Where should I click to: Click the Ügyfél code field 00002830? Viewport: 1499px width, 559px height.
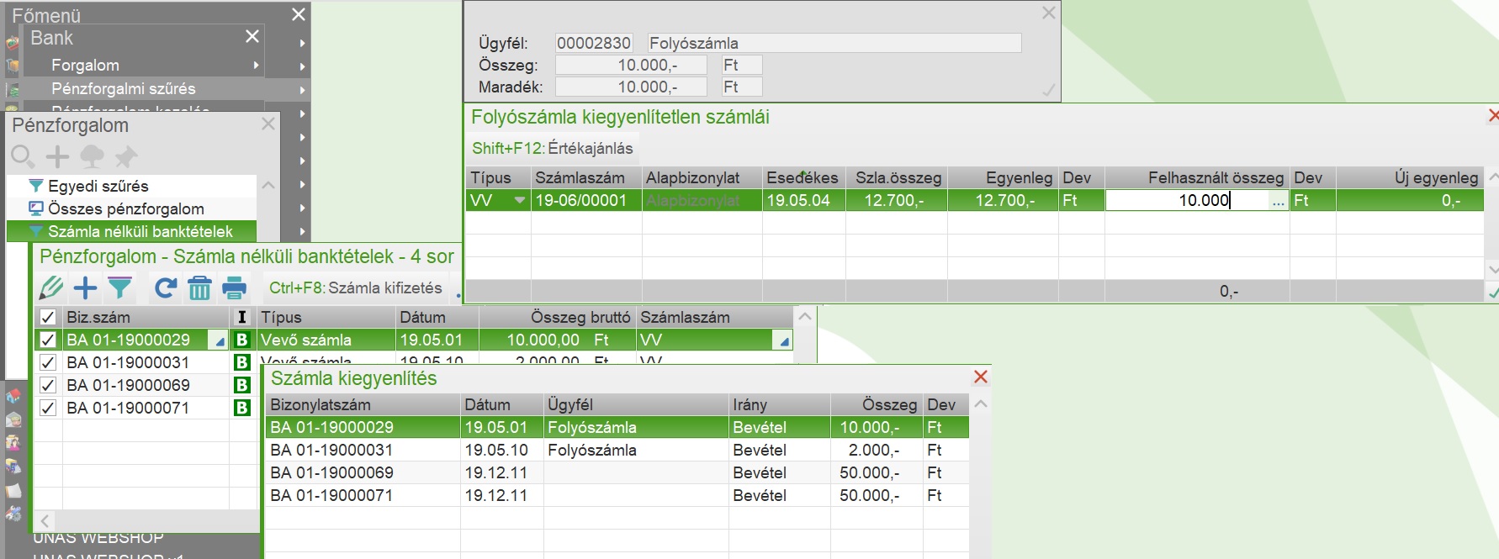[594, 43]
